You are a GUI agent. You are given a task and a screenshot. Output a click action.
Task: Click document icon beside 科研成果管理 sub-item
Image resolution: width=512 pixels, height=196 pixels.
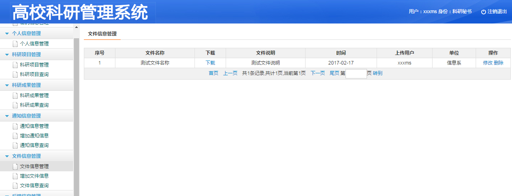(x=15, y=96)
